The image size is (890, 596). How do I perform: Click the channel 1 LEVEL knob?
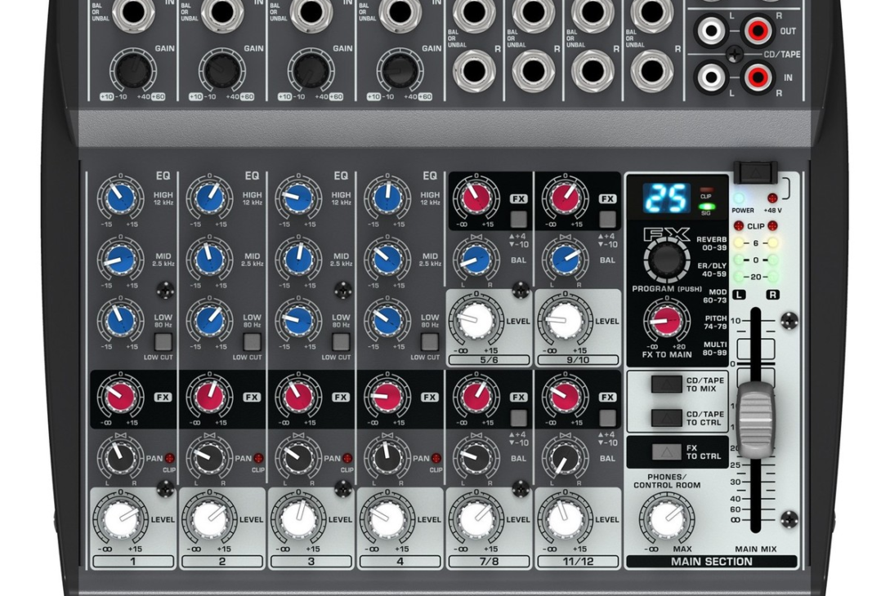(x=120, y=519)
